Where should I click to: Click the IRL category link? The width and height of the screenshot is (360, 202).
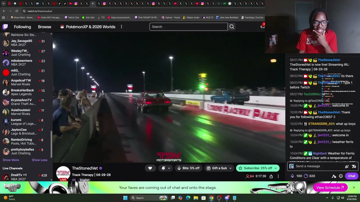coord(74,180)
